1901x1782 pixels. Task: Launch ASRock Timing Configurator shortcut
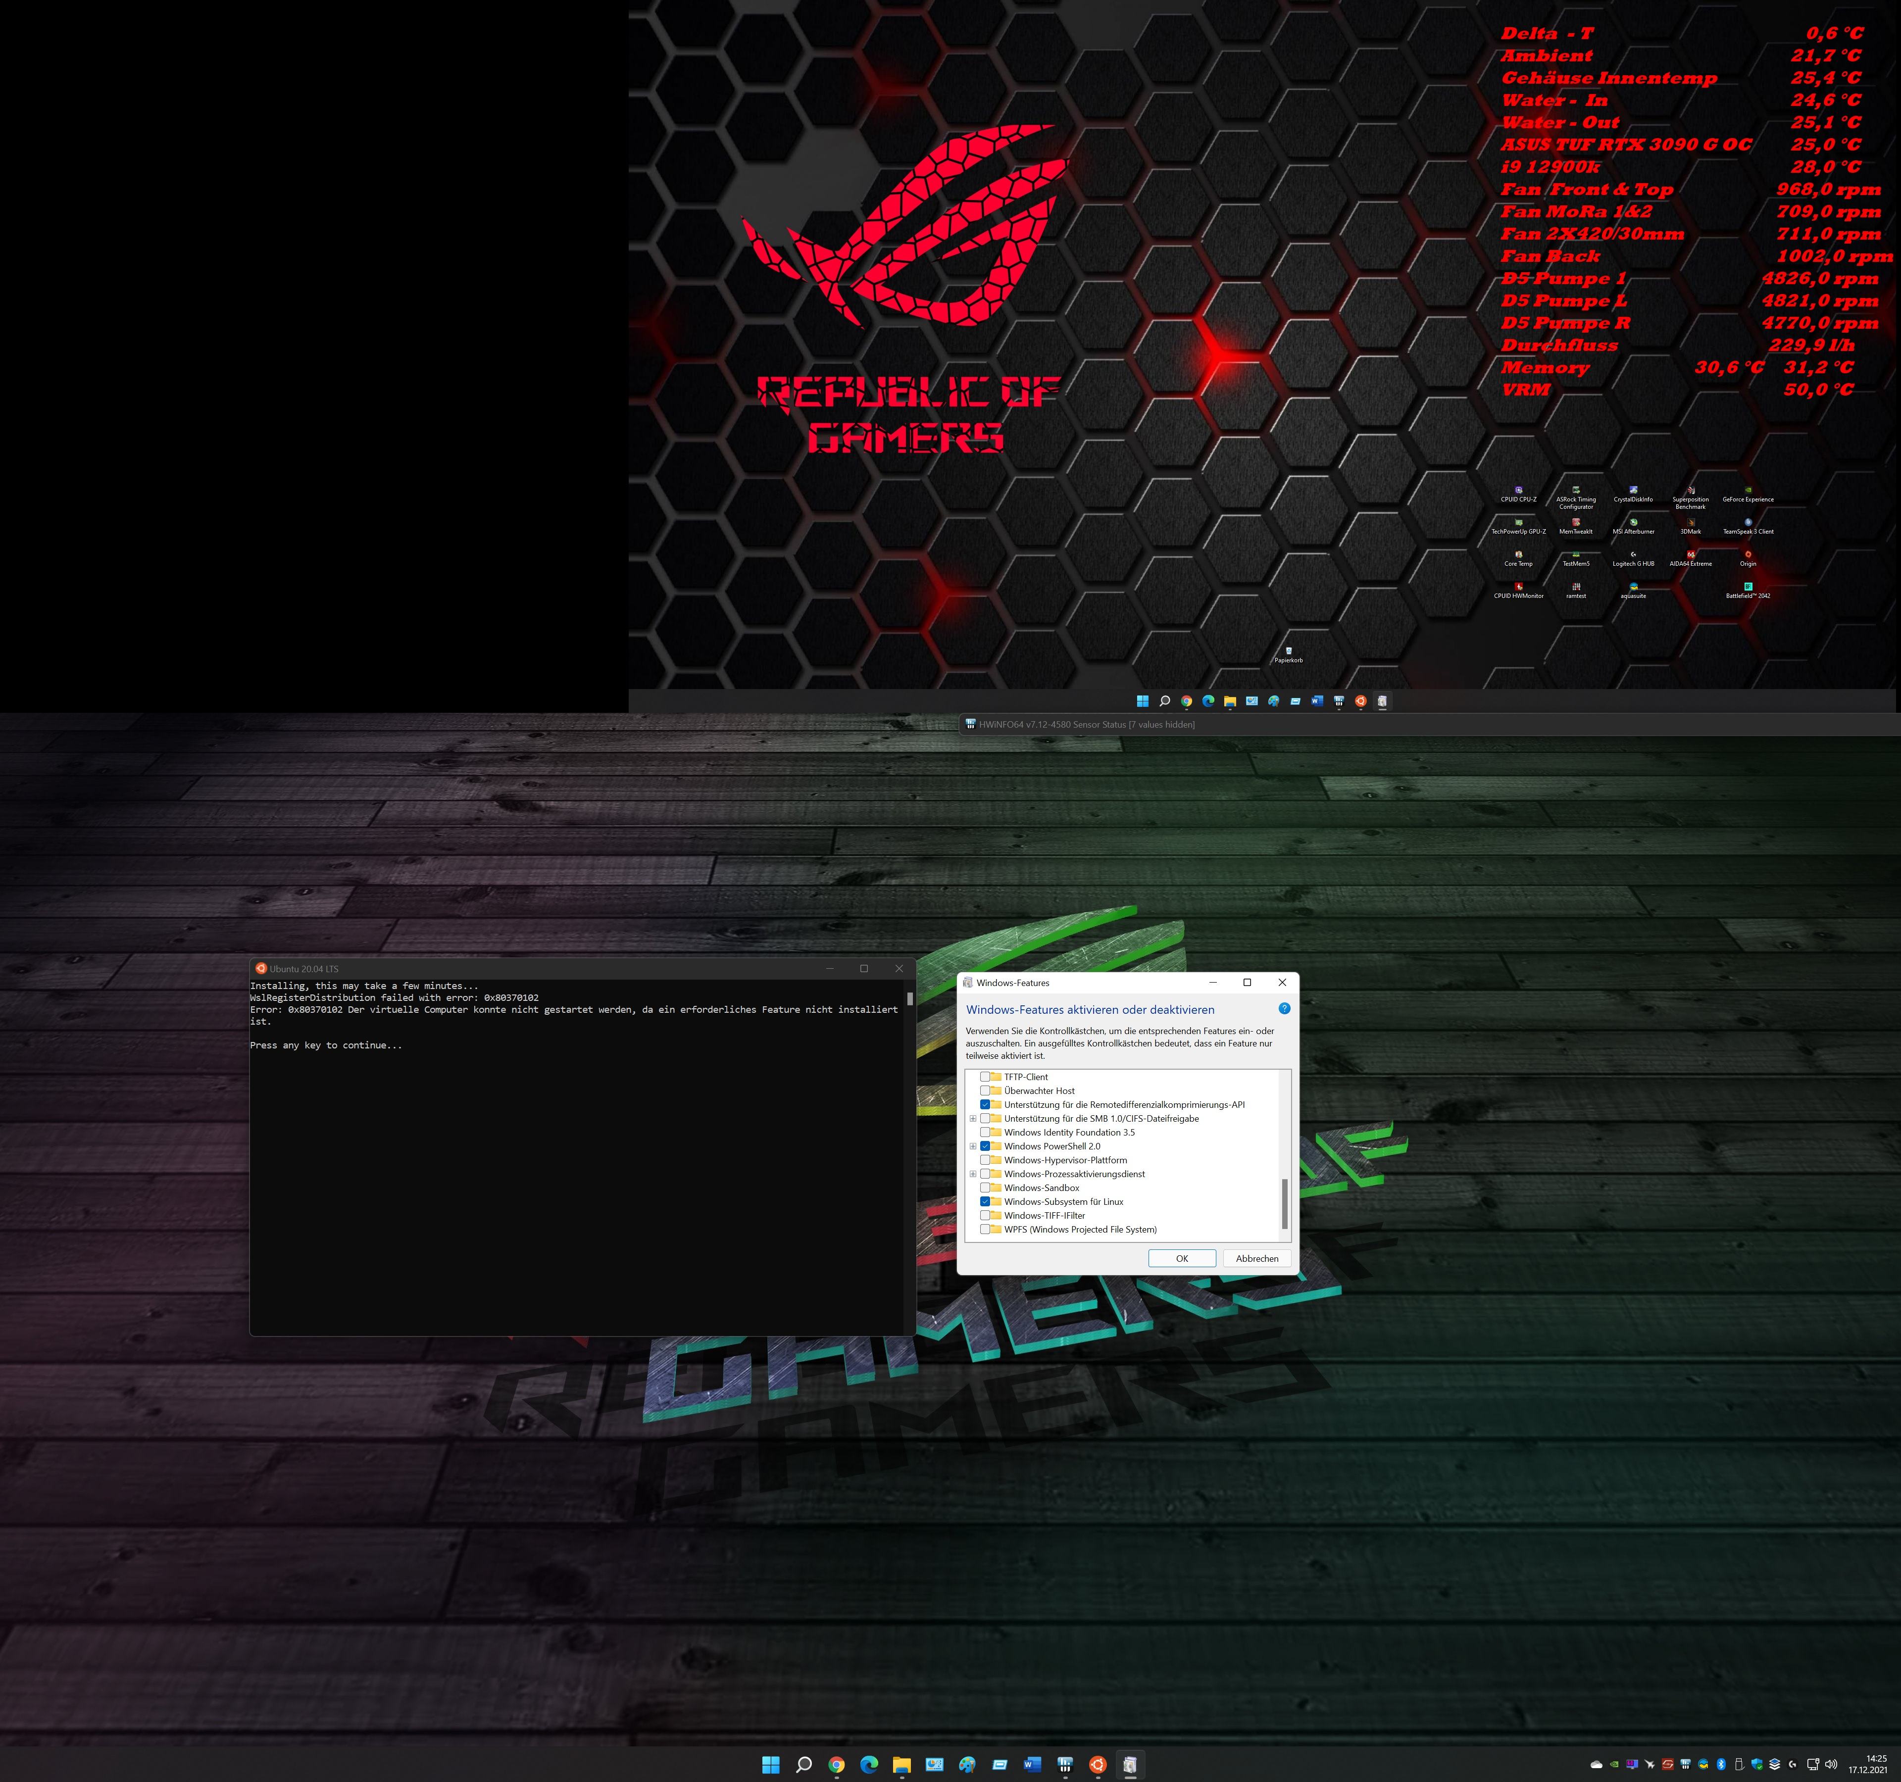[1576, 497]
